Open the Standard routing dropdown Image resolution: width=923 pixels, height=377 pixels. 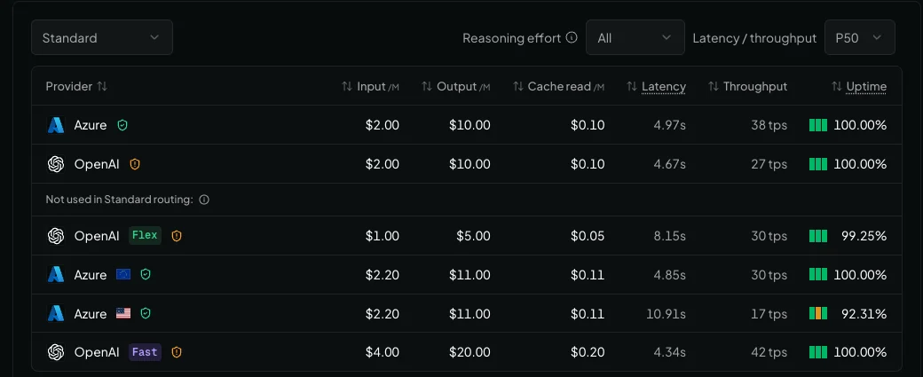click(x=102, y=37)
